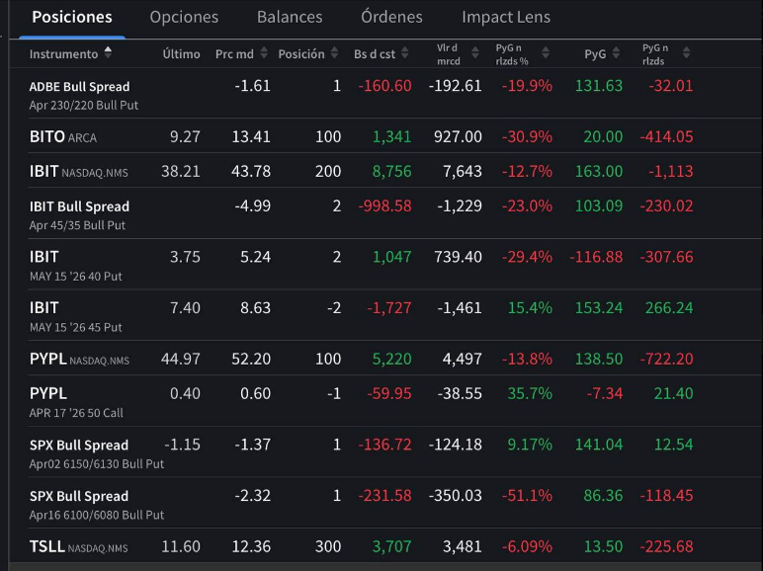This screenshot has width=763, height=571.
Task: Go to the Órdenes tab
Action: tap(391, 17)
